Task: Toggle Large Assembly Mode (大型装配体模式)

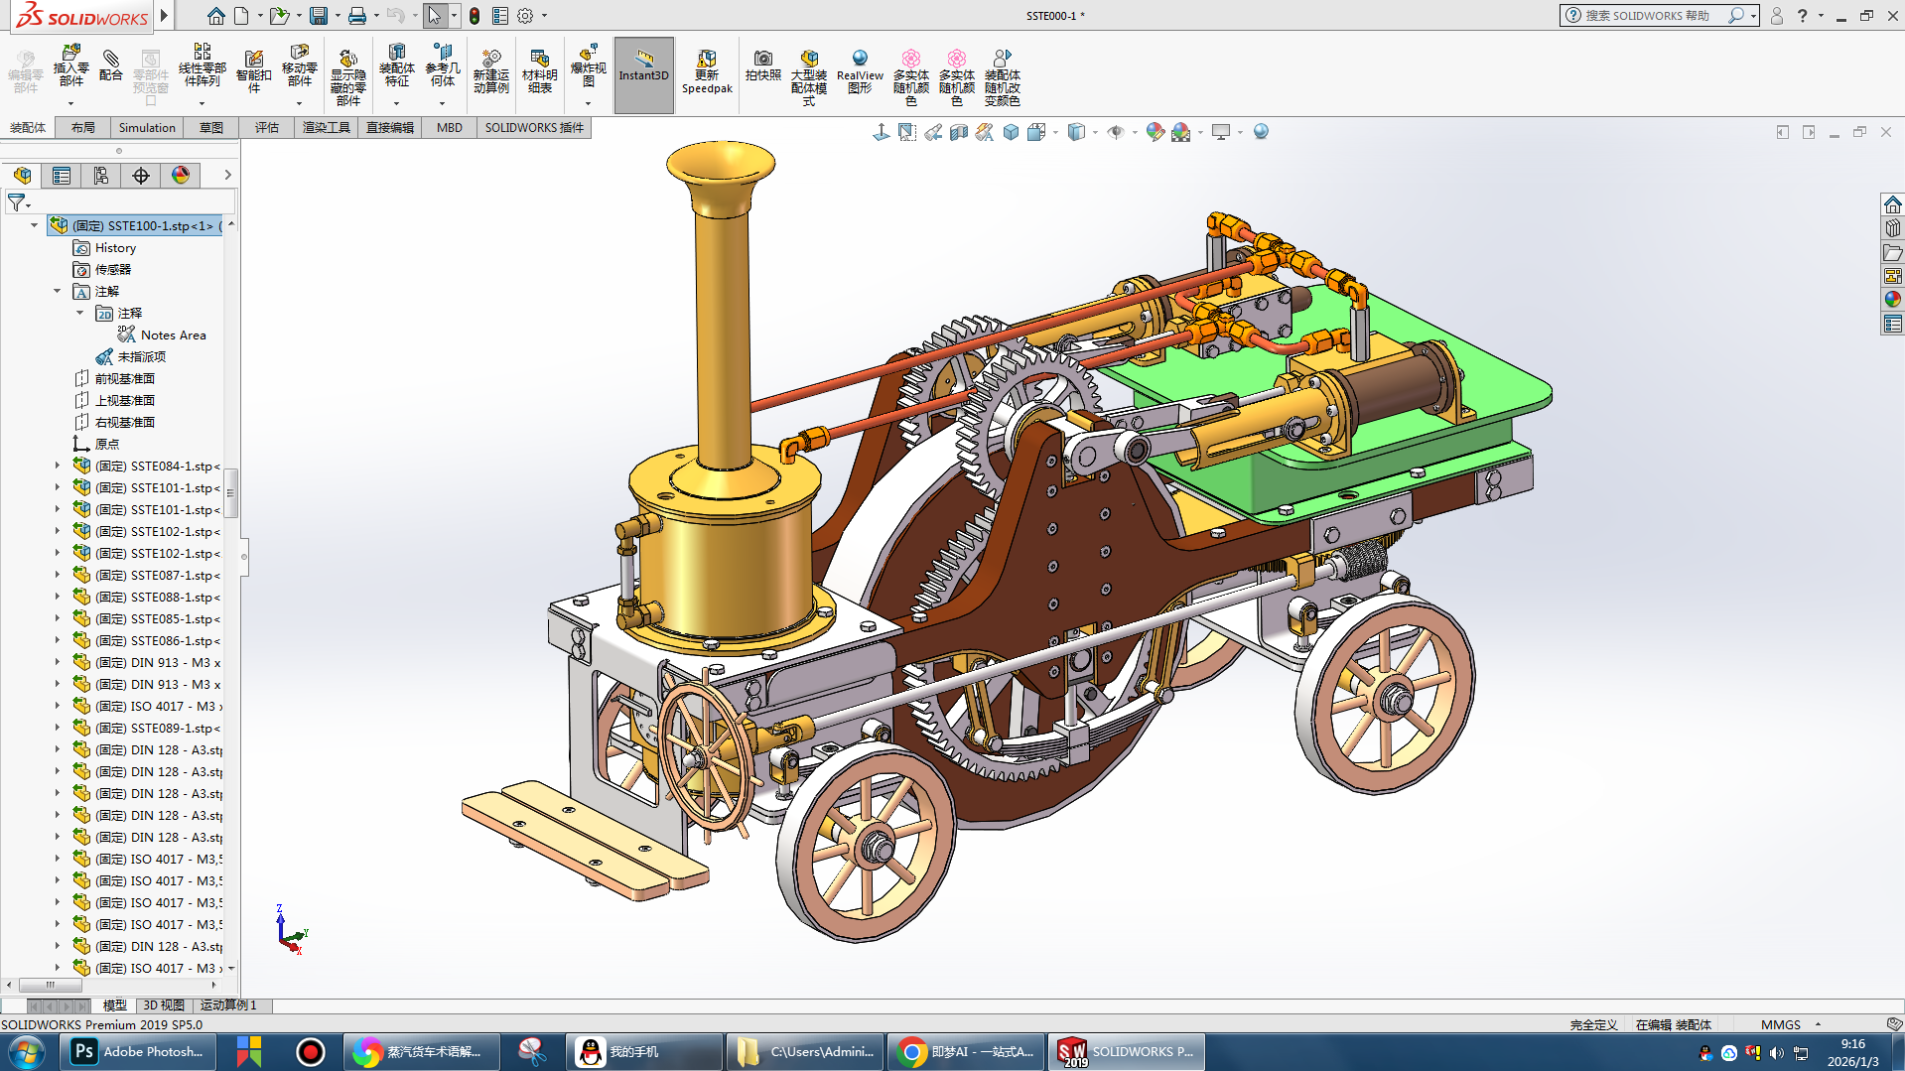Action: point(809,77)
